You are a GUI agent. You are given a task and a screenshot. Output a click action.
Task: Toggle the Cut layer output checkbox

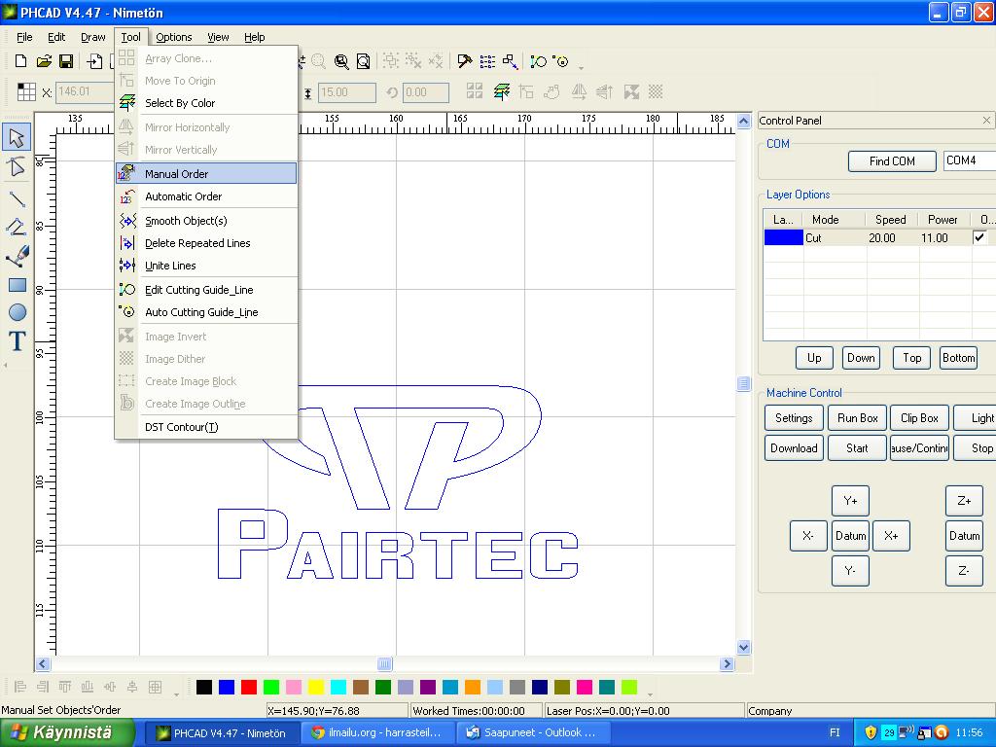979,237
